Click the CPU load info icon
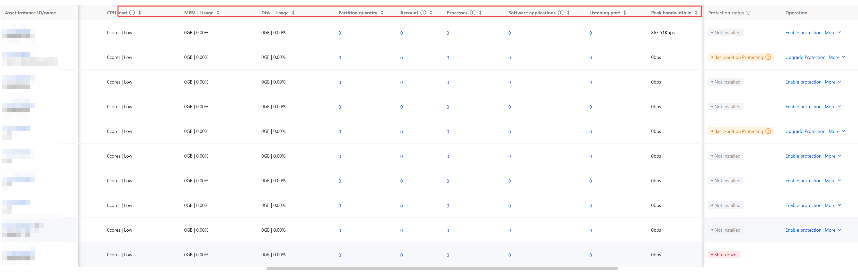 [x=132, y=13]
